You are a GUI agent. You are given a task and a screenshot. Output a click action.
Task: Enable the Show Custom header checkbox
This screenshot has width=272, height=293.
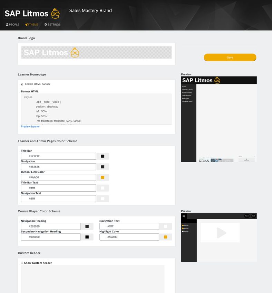tap(22, 263)
